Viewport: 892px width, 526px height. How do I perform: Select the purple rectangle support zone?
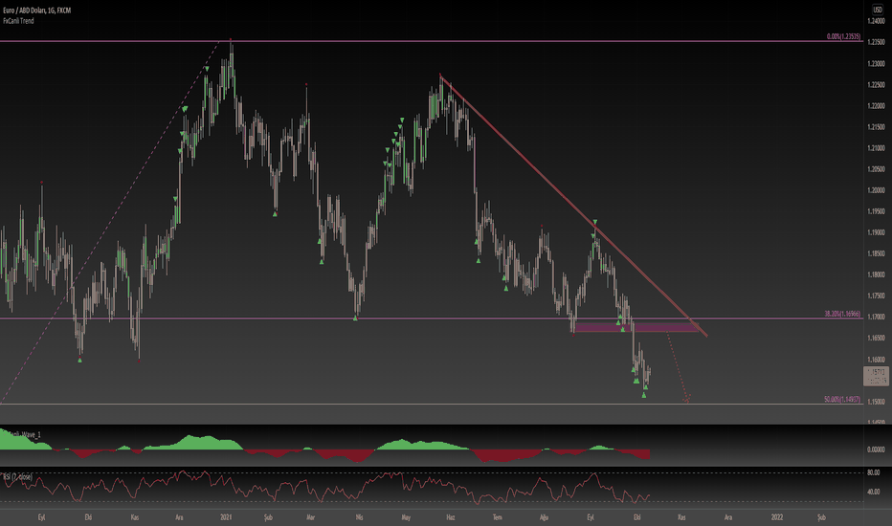coord(636,327)
